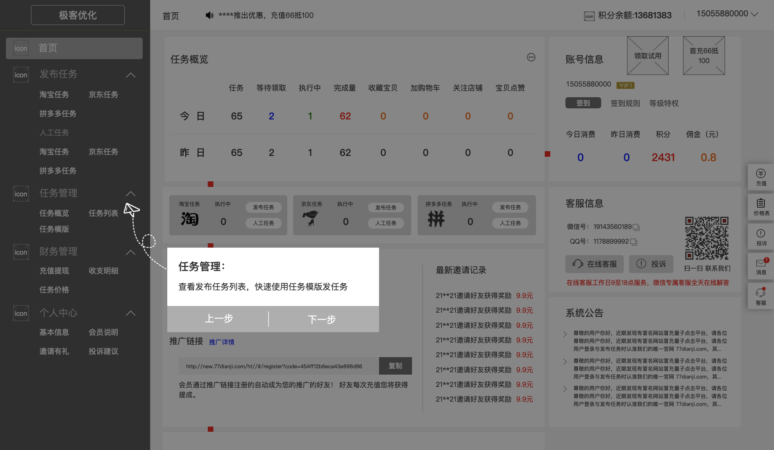
Task: Click the 客服 headset floating icon
Action: click(761, 296)
